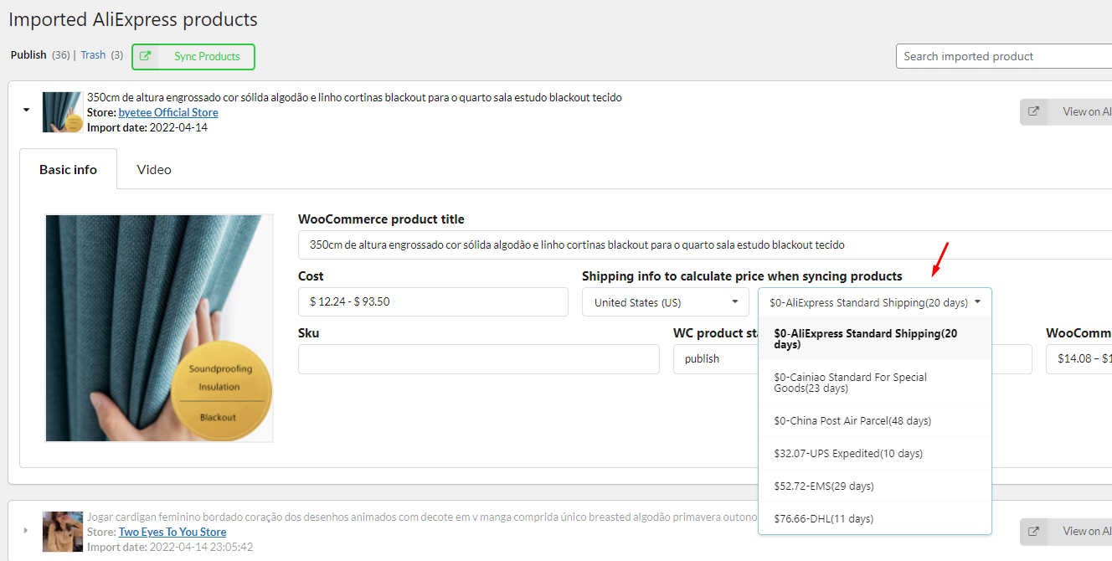
Task: Click the curtain product small thumbnail
Action: 63,112
